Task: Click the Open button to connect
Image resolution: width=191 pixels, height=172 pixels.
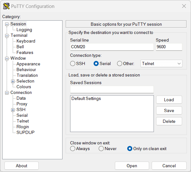Action: point(132,166)
